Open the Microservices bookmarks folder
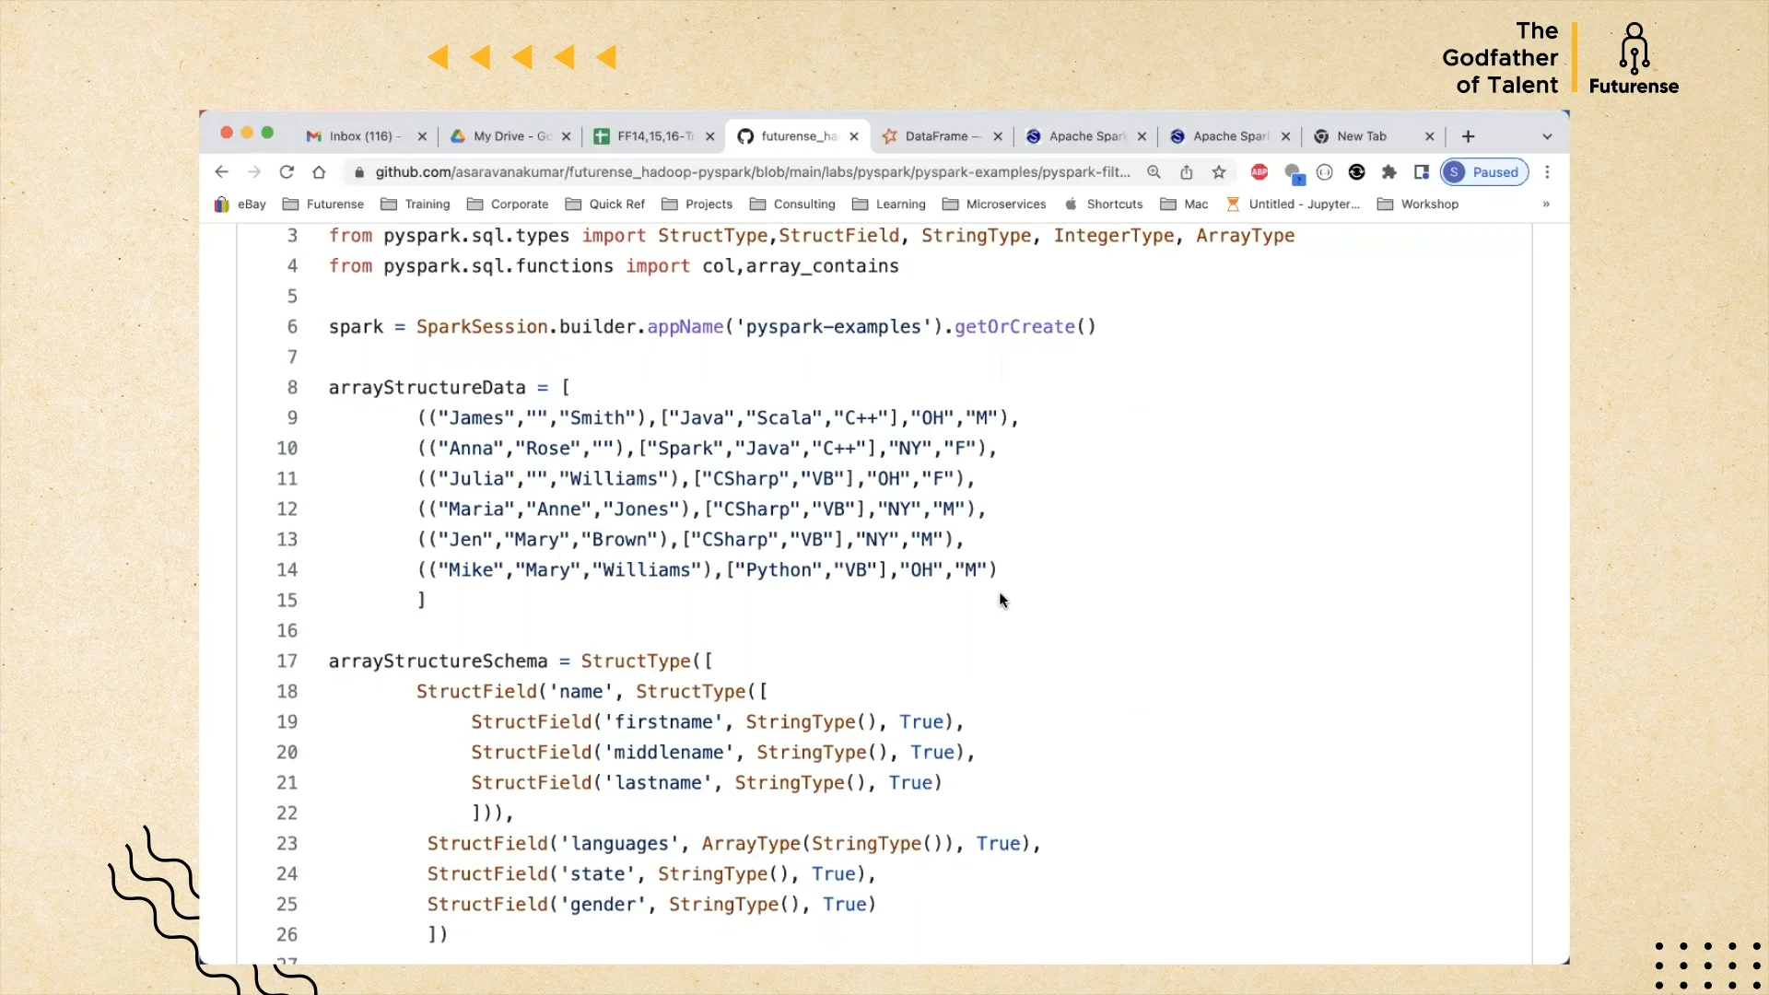This screenshot has width=1769, height=995. coord(994,205)
